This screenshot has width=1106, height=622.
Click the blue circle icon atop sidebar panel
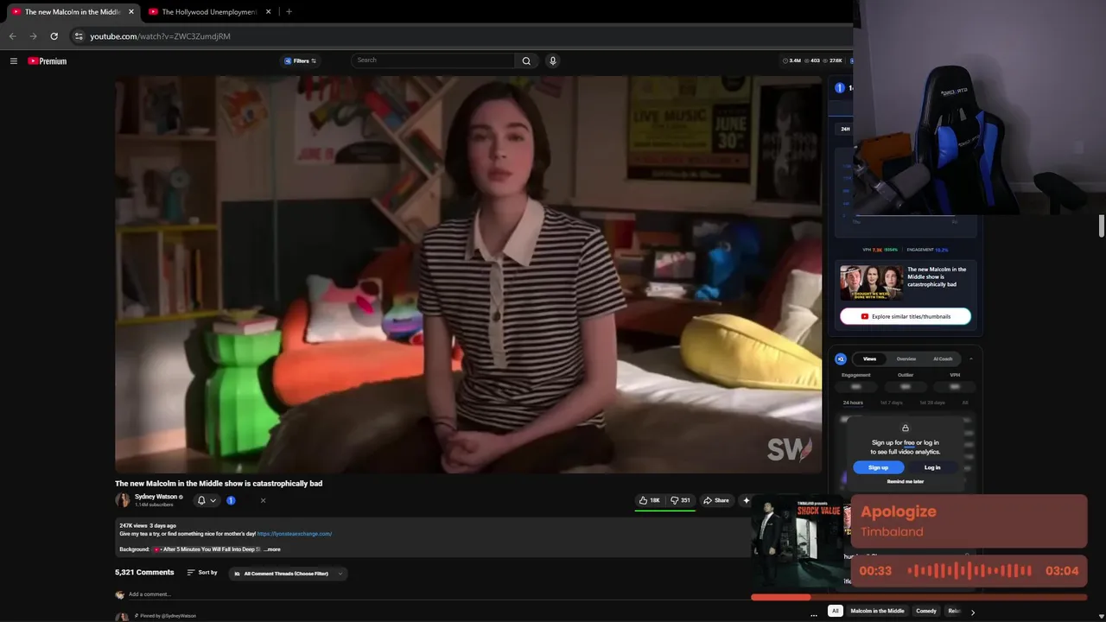(839, 88)
